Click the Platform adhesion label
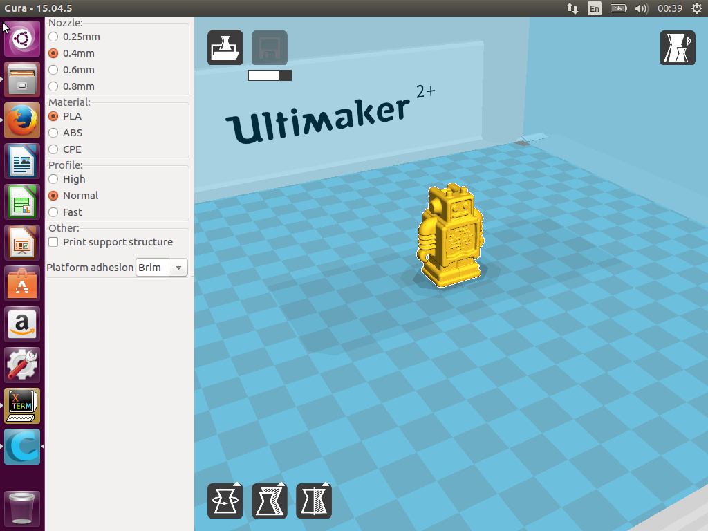708x531 pixels. pos(90,268)
